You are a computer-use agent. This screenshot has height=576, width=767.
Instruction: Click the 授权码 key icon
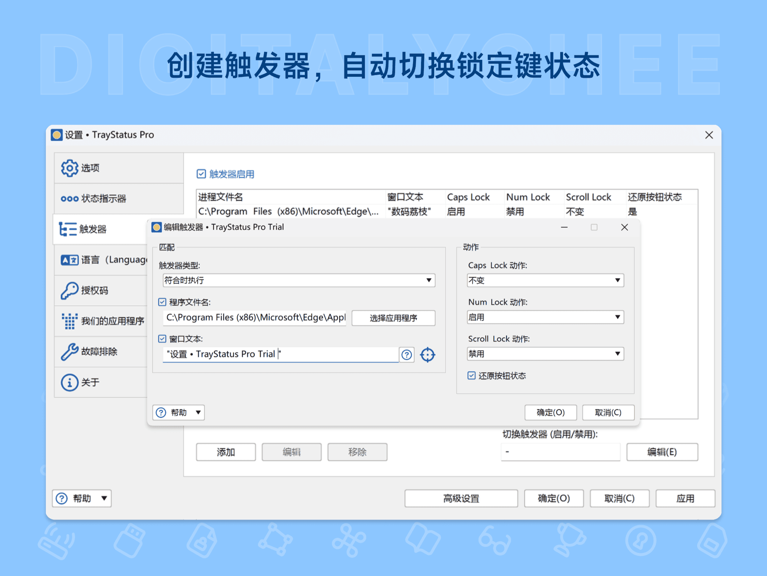[x=69, y=290]
